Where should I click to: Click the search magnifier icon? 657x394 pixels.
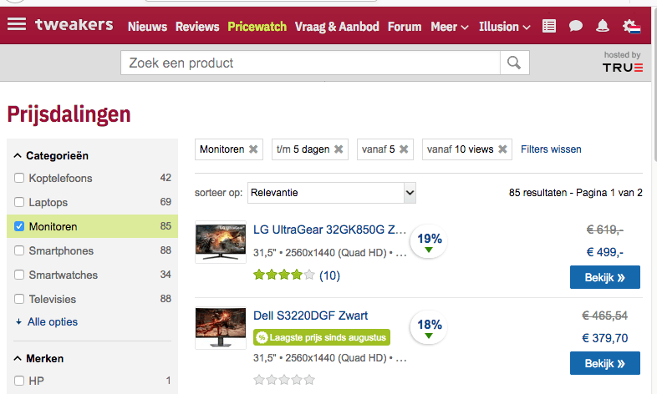pos(514,63)
